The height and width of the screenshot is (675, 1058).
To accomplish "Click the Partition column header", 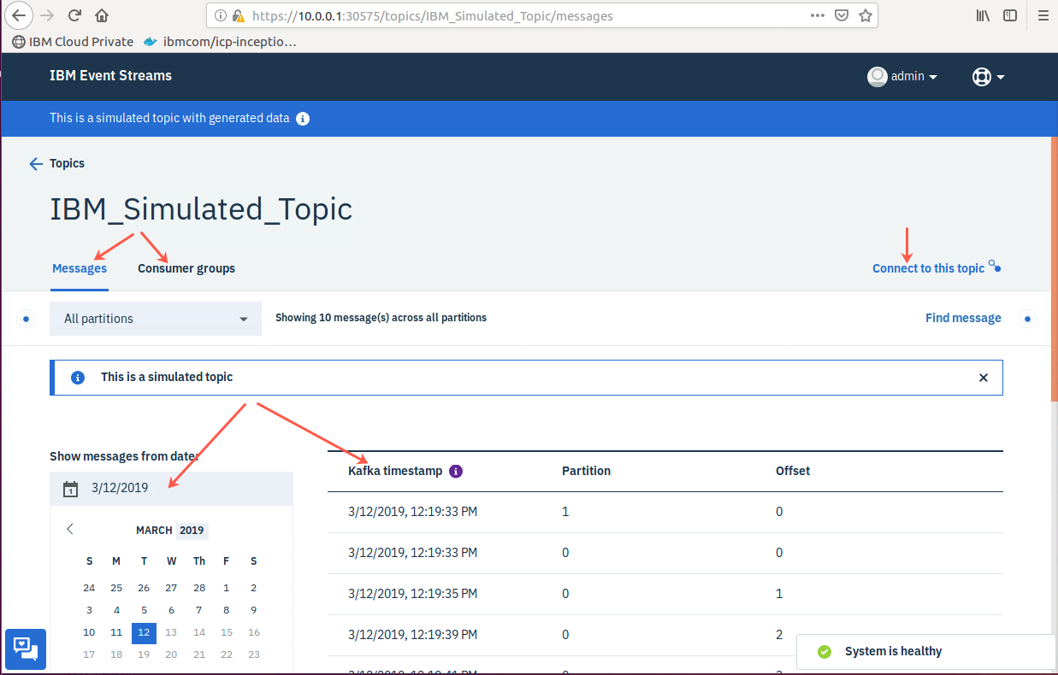I will pyautogui.click(x=586, y=471).
